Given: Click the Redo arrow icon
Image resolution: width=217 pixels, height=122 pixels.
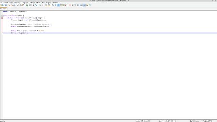Looking at the screenshot, I should pos(30,5).
